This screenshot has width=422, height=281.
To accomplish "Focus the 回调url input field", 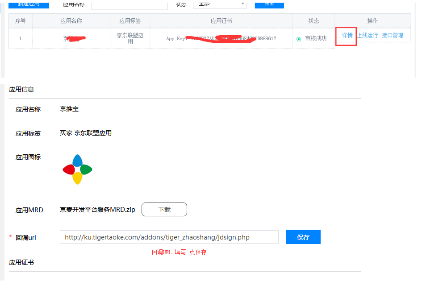I will (169, 237).
